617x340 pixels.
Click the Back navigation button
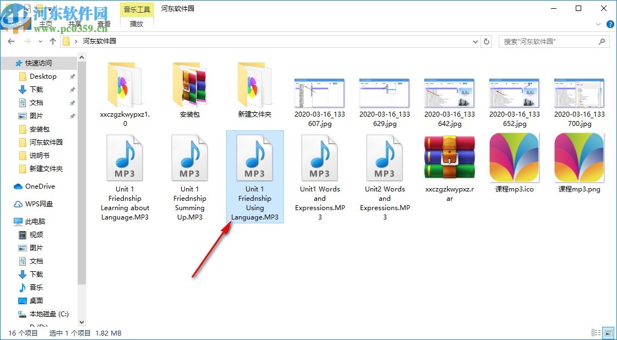tap(11, 41)
